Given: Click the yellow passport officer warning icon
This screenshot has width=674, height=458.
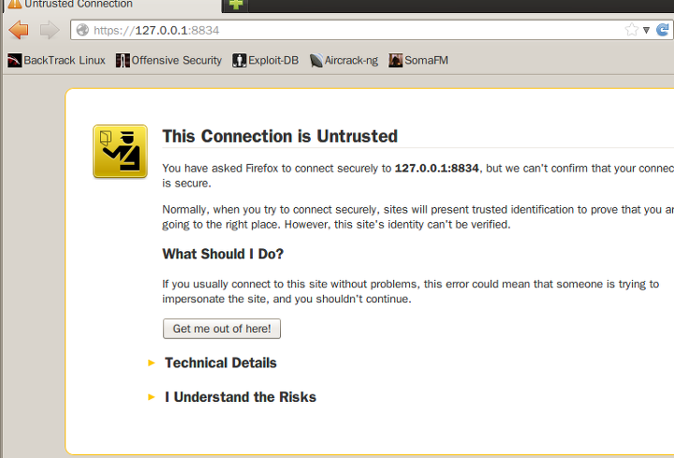Looking at the screenshot, I should 121,152.
